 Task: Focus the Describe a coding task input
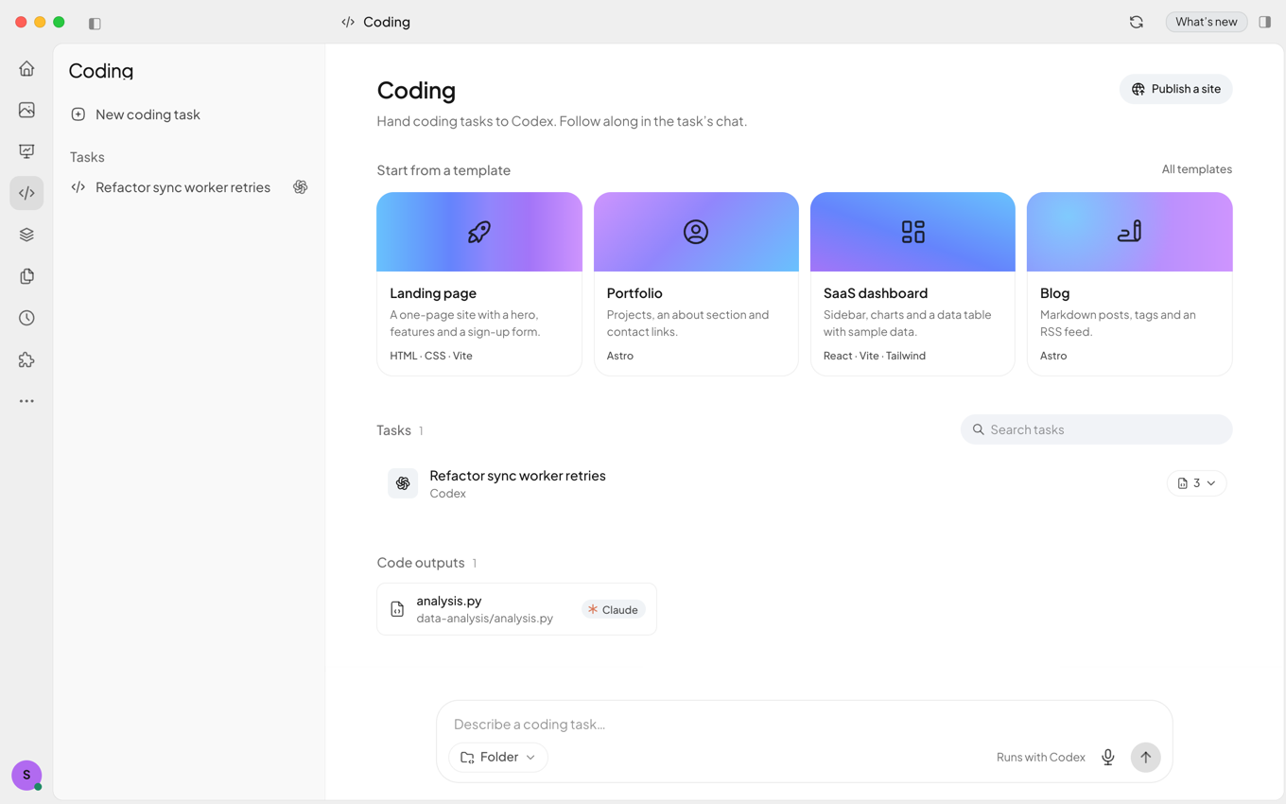pyautogui.click(x=804, y=725)
